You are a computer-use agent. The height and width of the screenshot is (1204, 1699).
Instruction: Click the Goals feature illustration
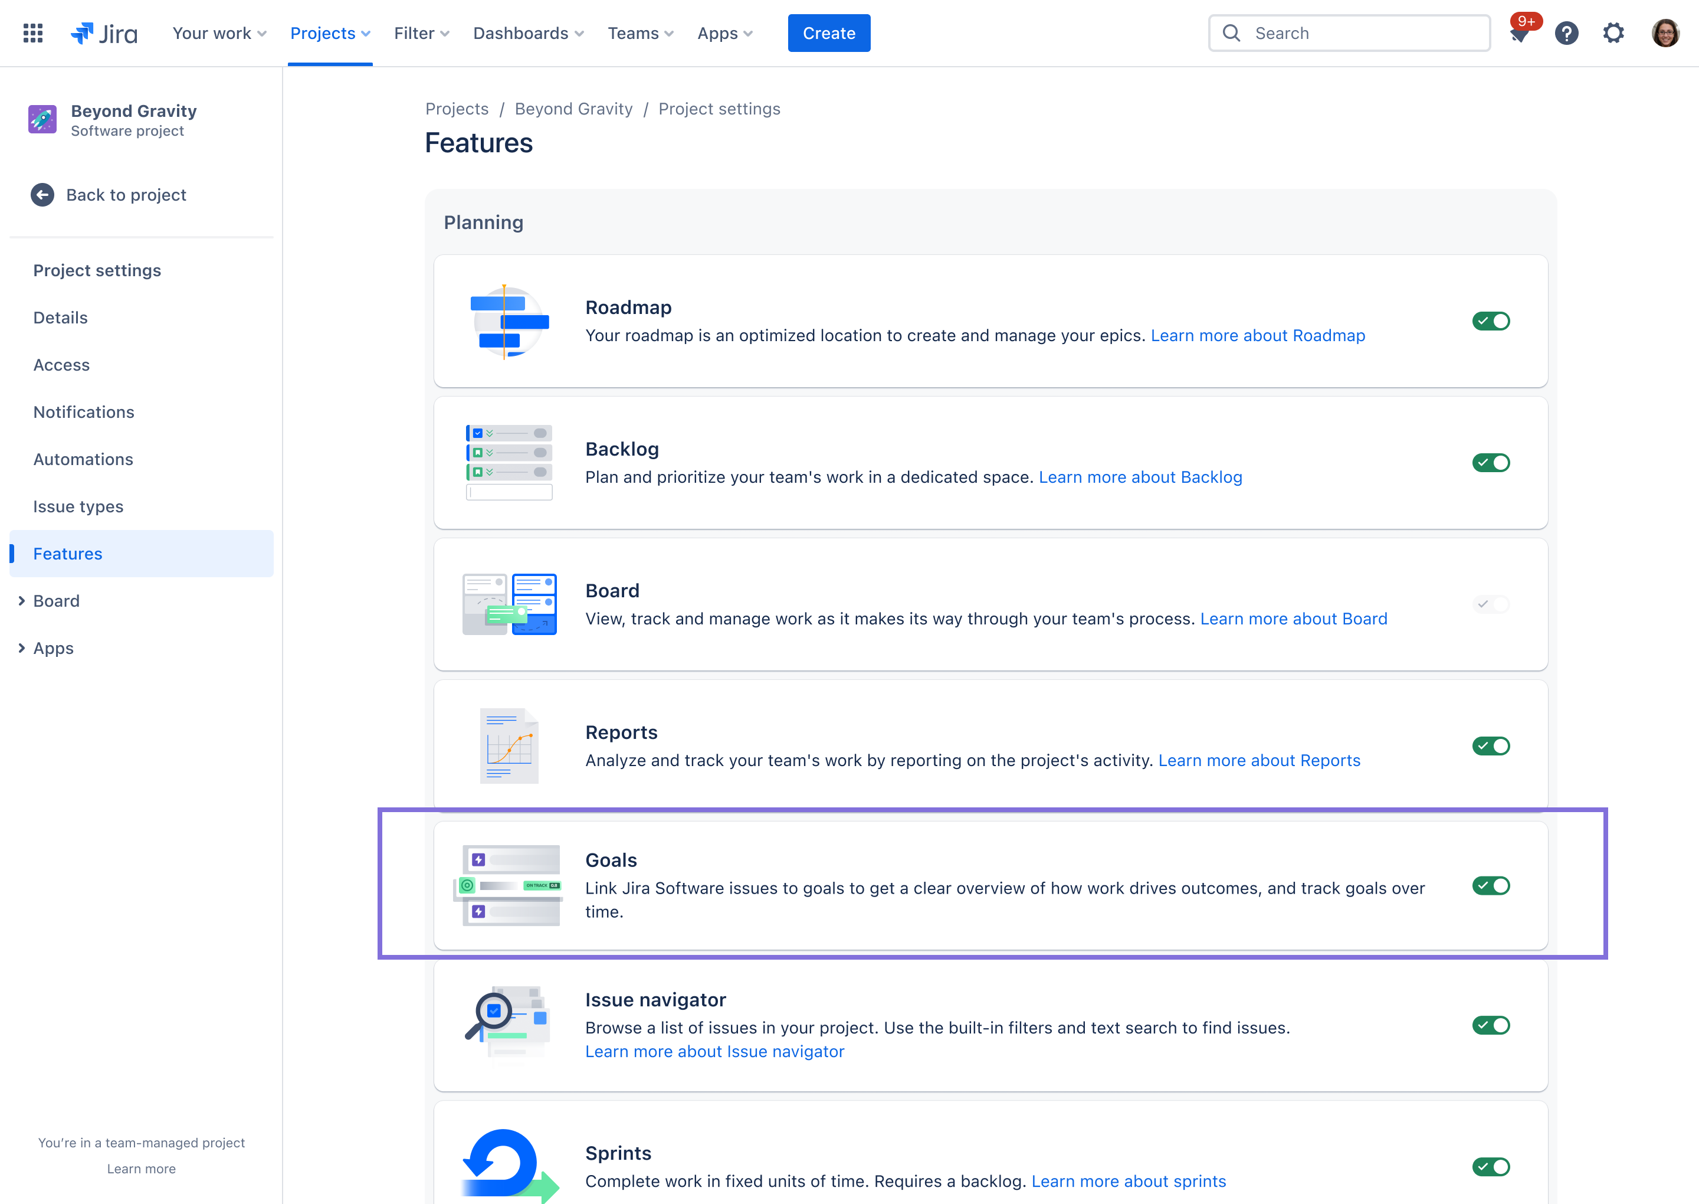click(x=509, y=885)
